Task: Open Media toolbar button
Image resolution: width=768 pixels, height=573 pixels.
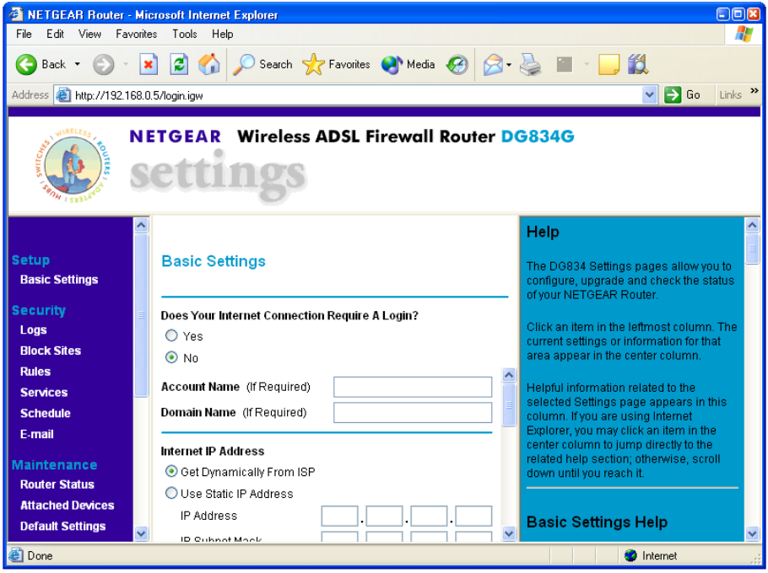Action: click(408, 64)
